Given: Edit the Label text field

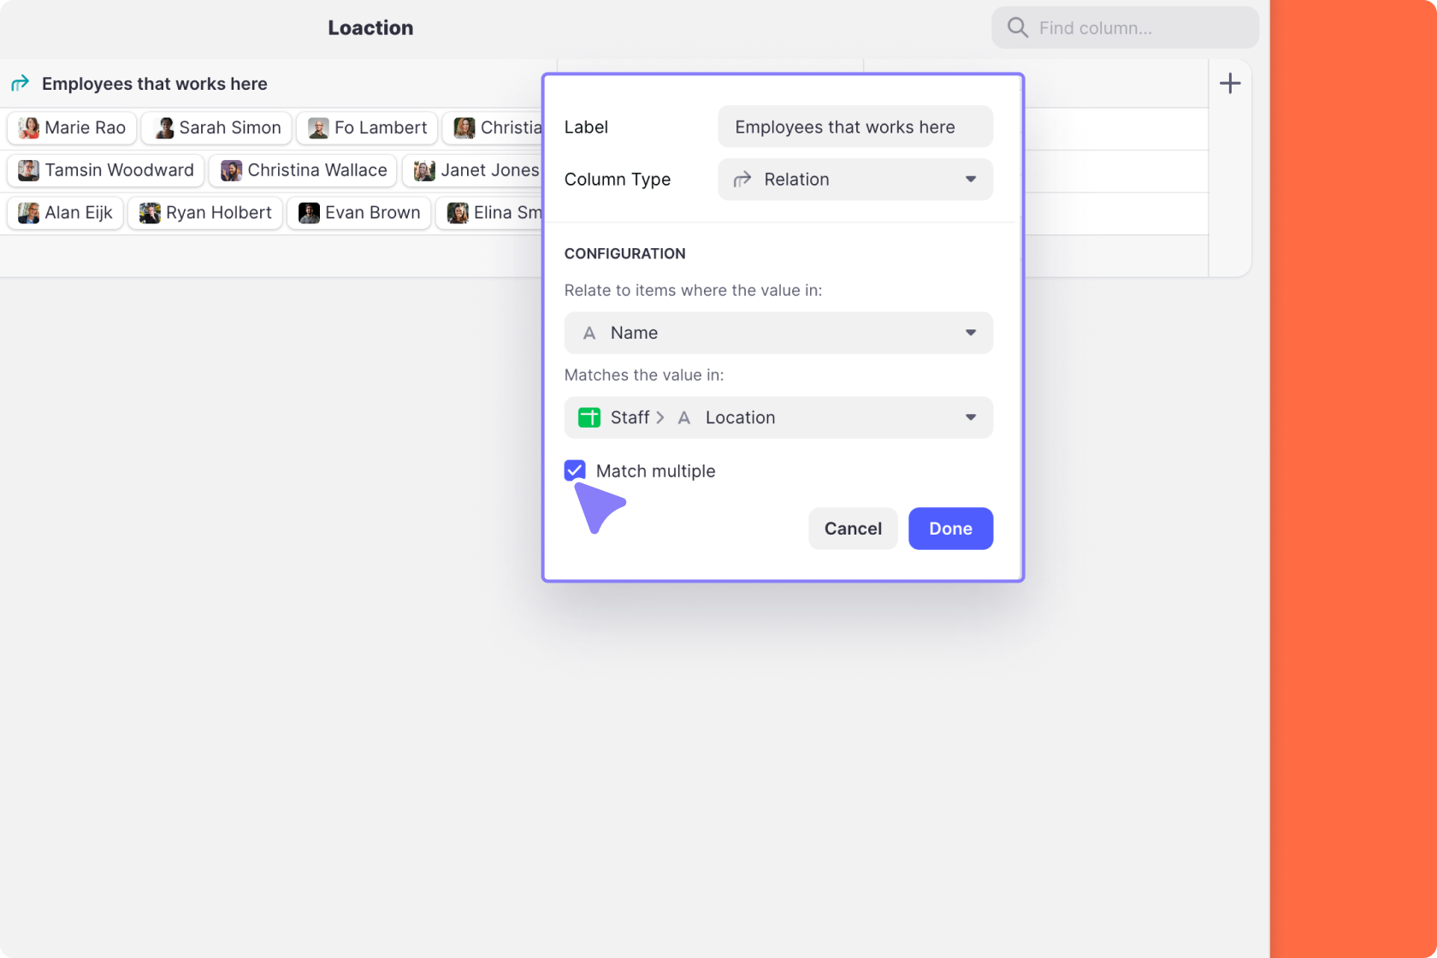Looking at the screenshot, I should point(855,127).
